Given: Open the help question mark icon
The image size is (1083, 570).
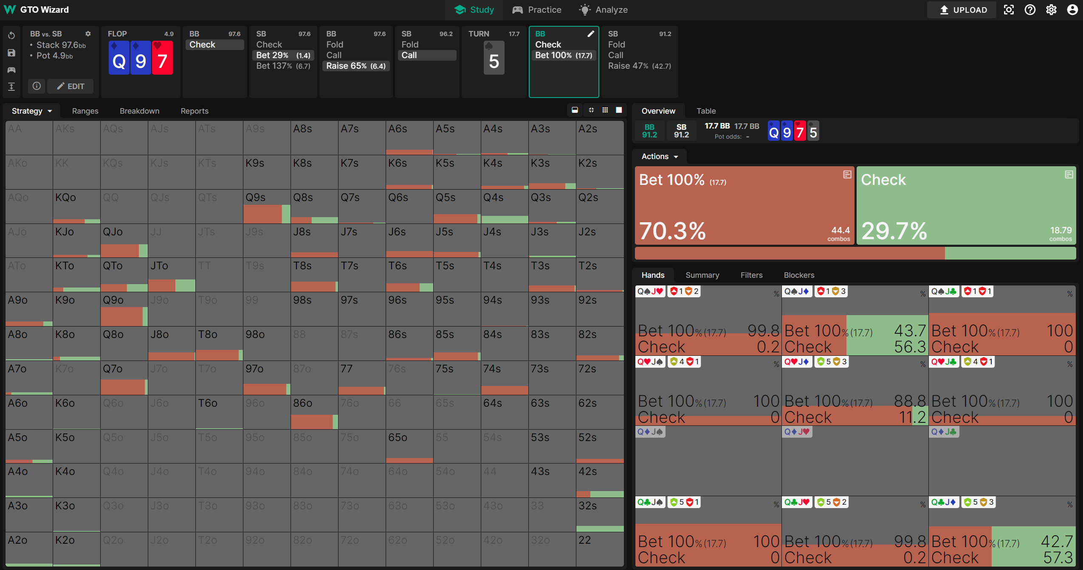Looking at the screenshot, I should (1030, 10).
